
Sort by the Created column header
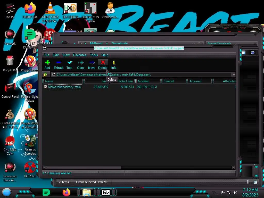point(174,81)
